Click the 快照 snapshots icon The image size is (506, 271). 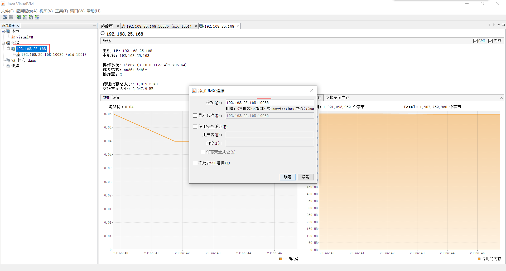(x=8, y=66)
